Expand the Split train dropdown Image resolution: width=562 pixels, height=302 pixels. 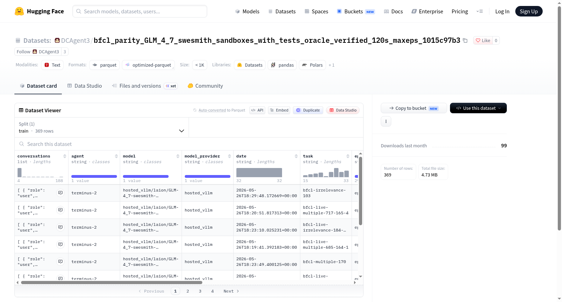coord(102,127)
